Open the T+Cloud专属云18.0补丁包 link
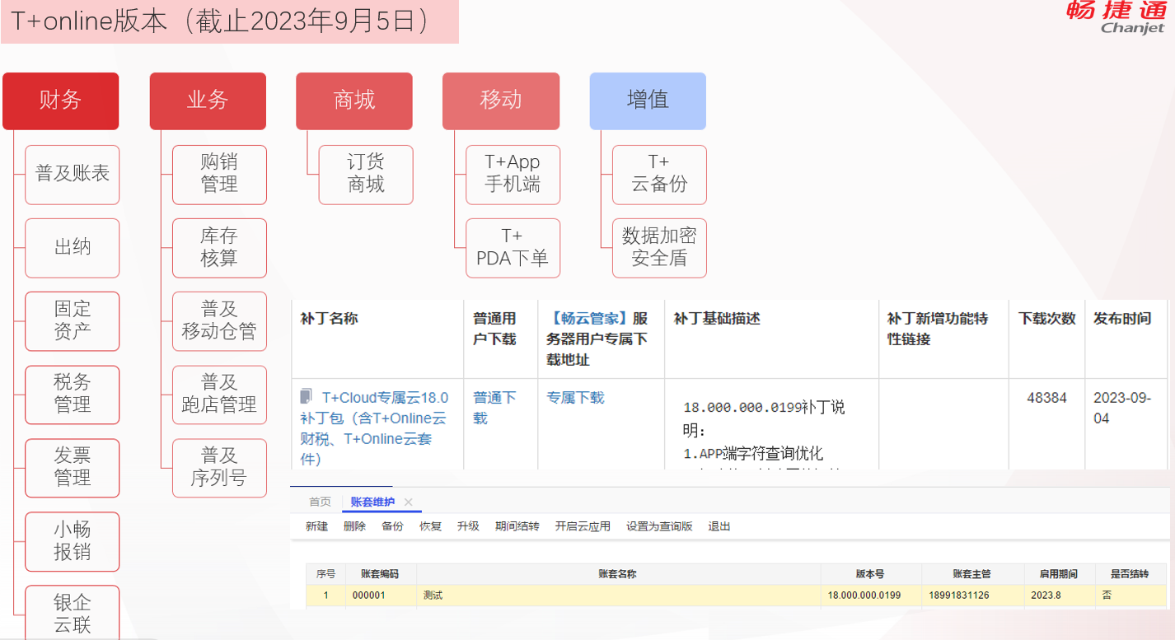This screenshot has height=640, width=1175. click(374, 428)
